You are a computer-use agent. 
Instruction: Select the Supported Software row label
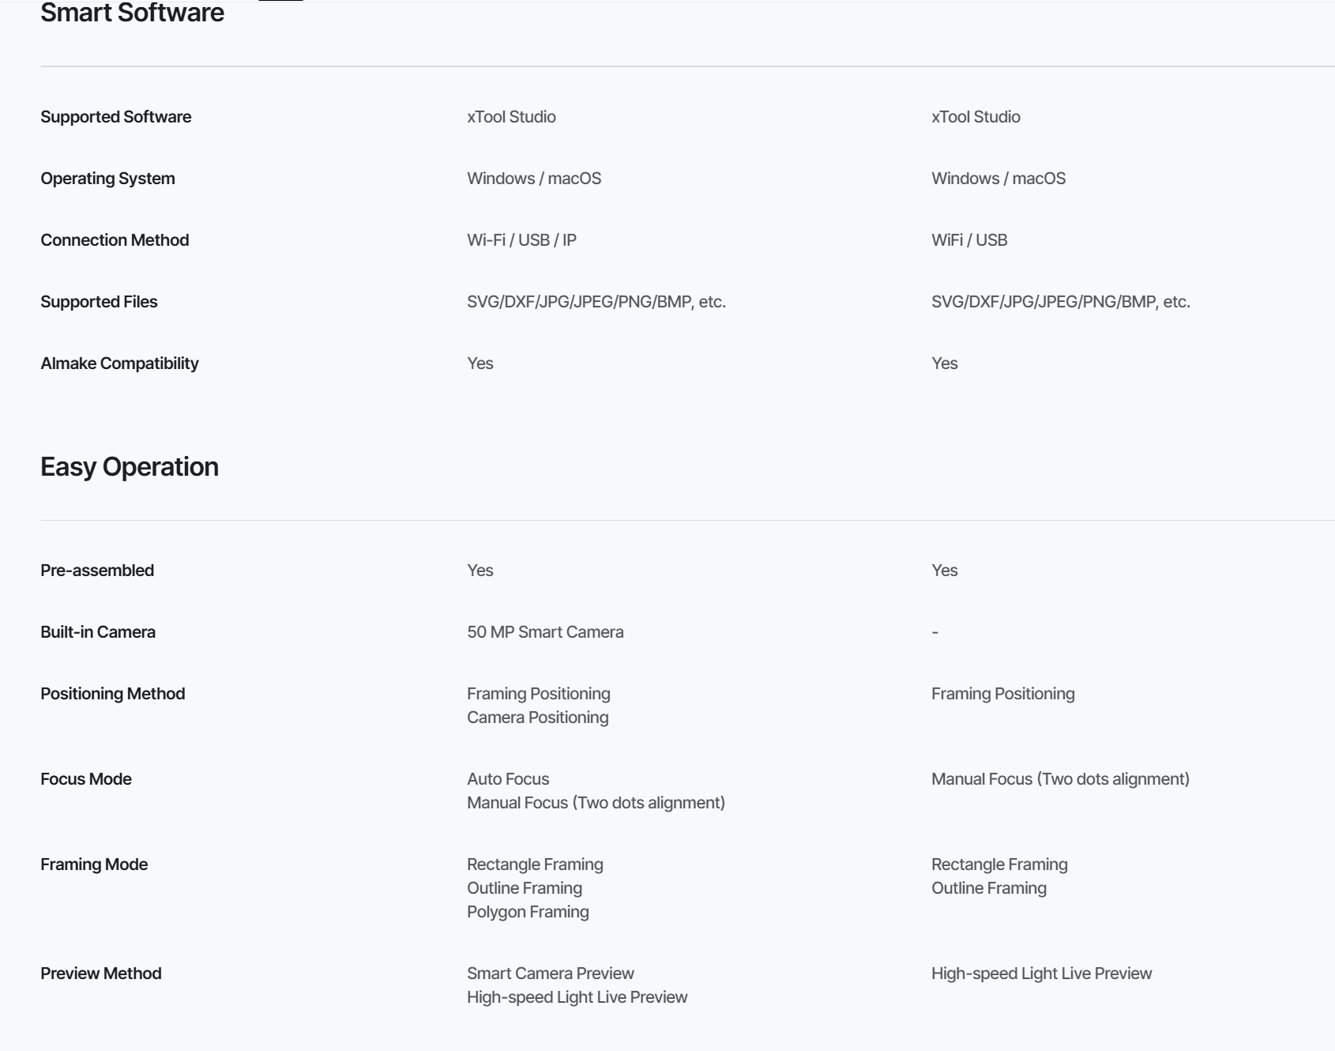[x=116, y=117]
